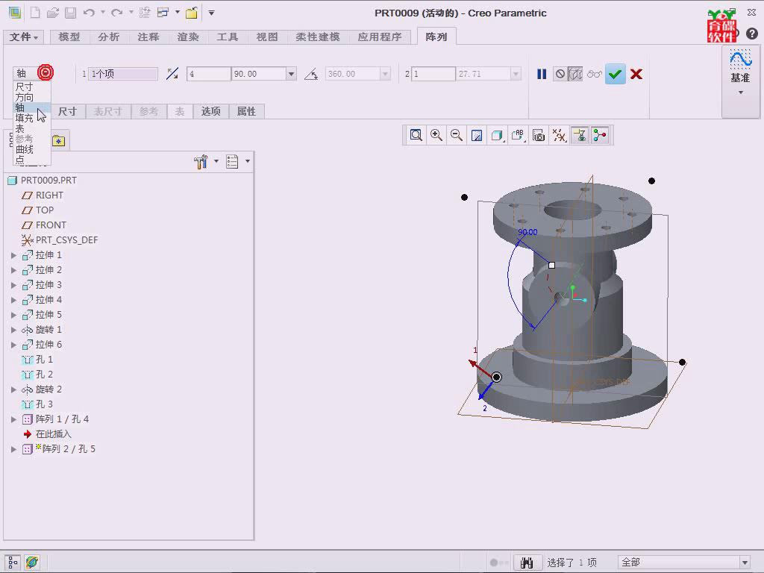Click the angular extent icon
Image resolution: width=764 pixels, height=573 pixels.
pos(311,74)
